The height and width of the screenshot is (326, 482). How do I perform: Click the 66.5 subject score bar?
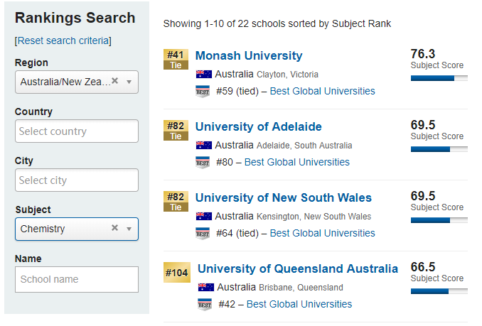[x=439, y=291]
